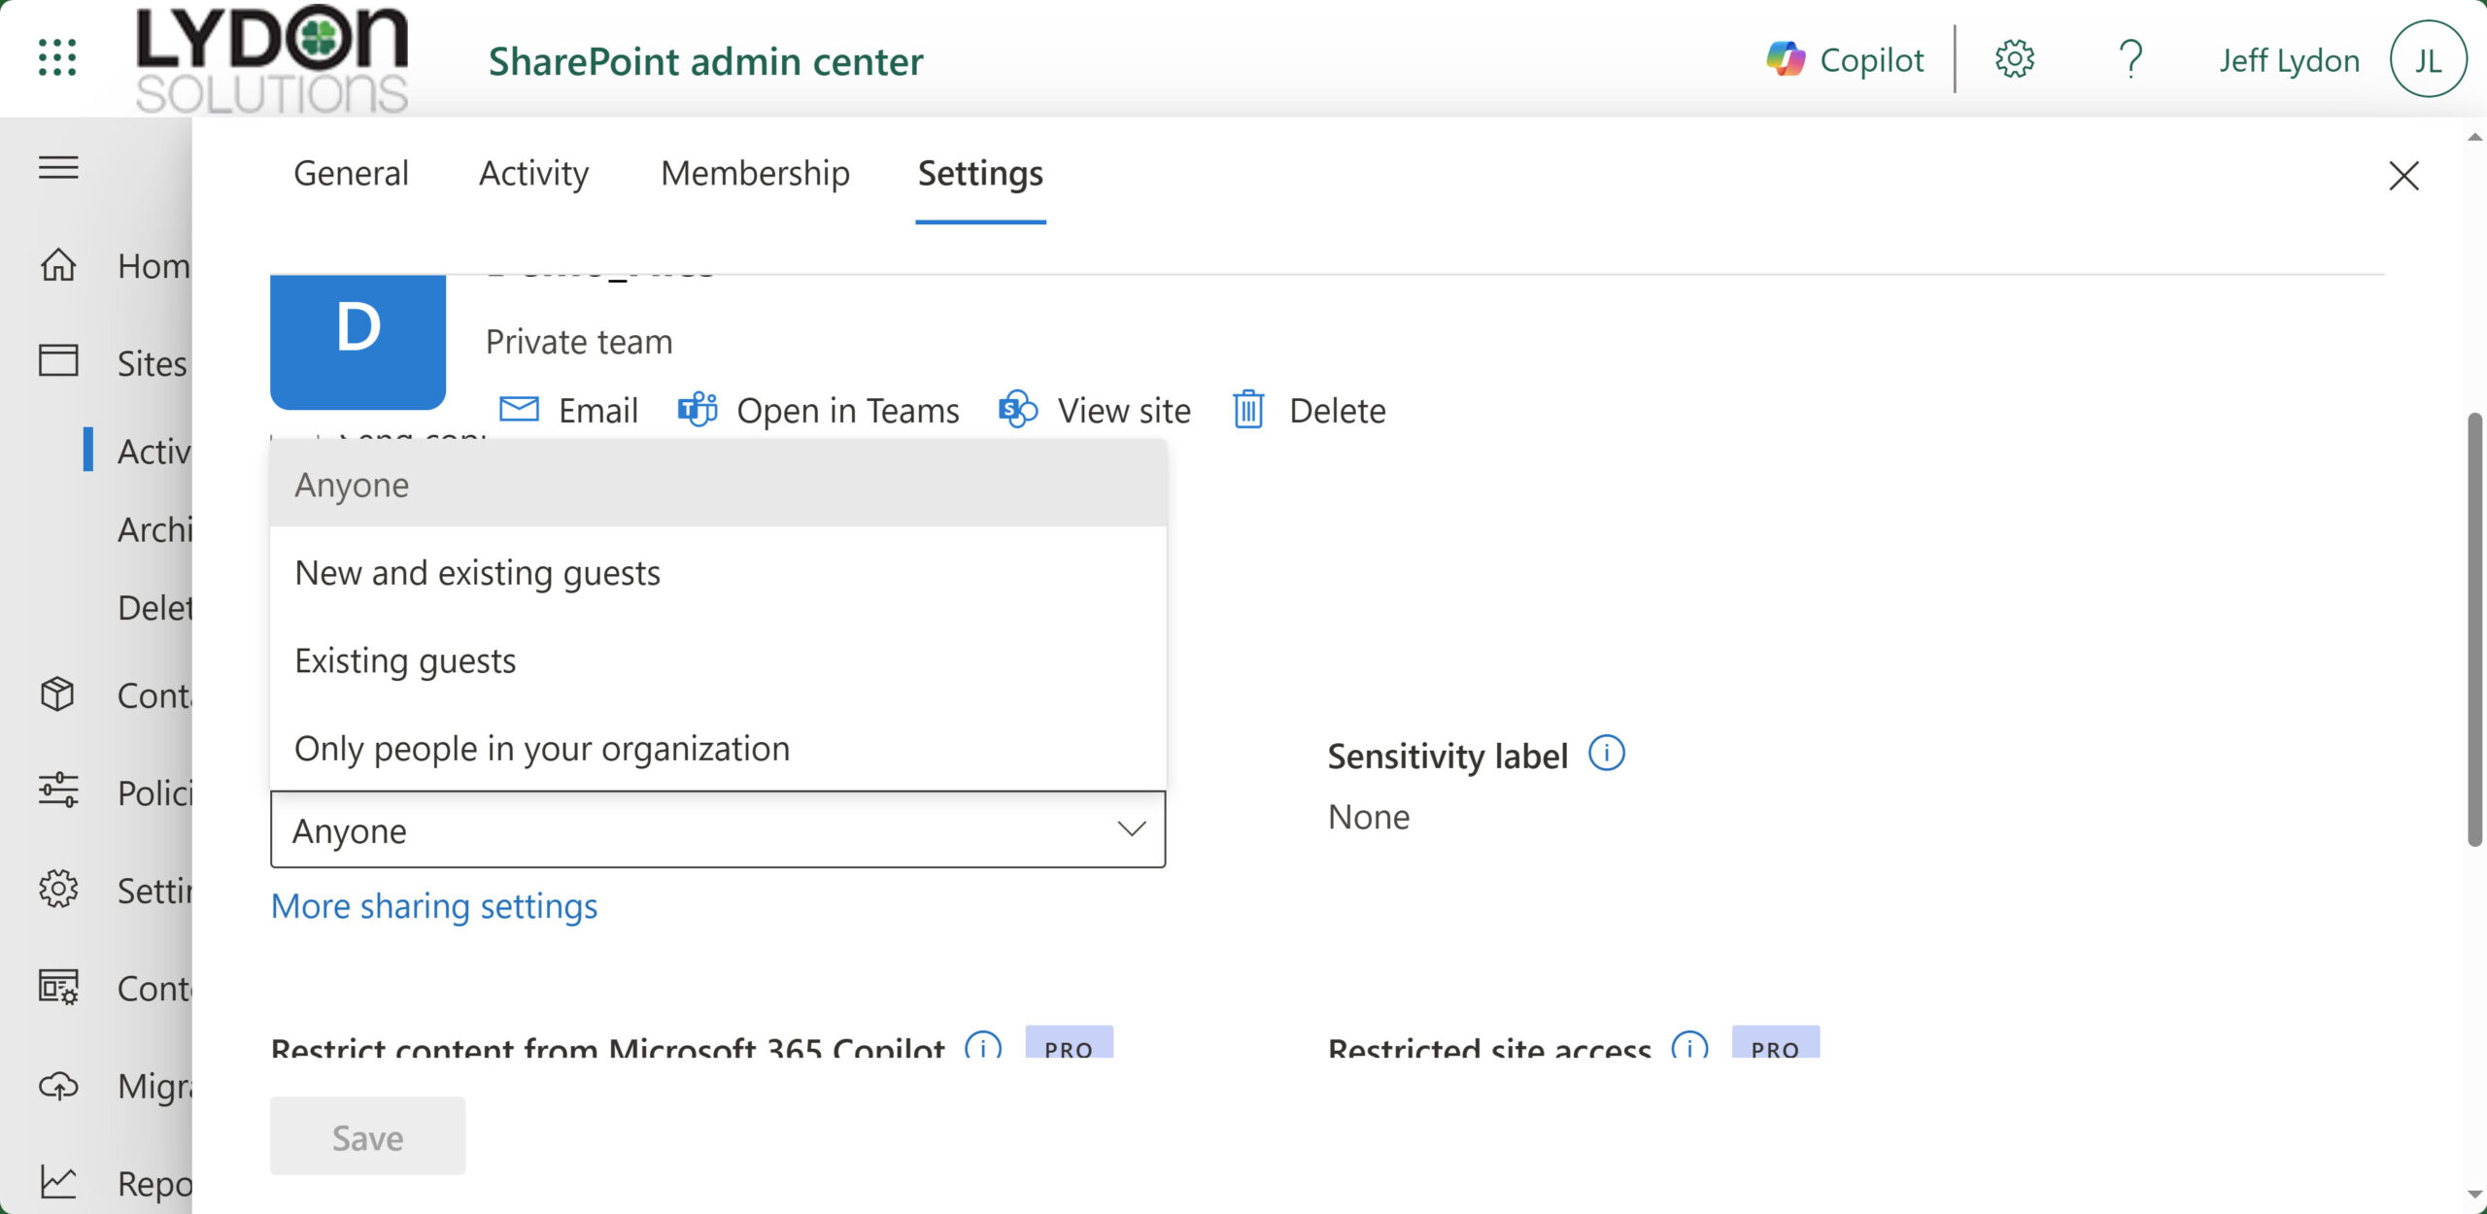The width and height of the screenshot is (2487, 1214).
Task: Switch to the Activity tab
Action: coord(533,173)
